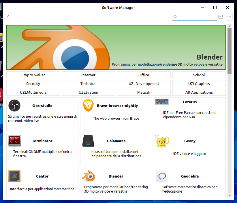Select the UZLGraphics category
Screen dimensions: 237x203
pos(199,84)
